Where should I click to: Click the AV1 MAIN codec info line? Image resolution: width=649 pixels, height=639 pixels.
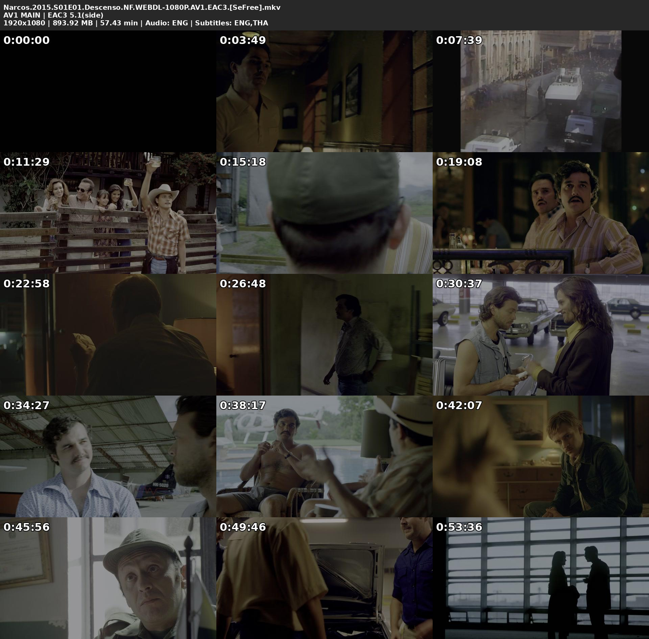click(53, 15)
